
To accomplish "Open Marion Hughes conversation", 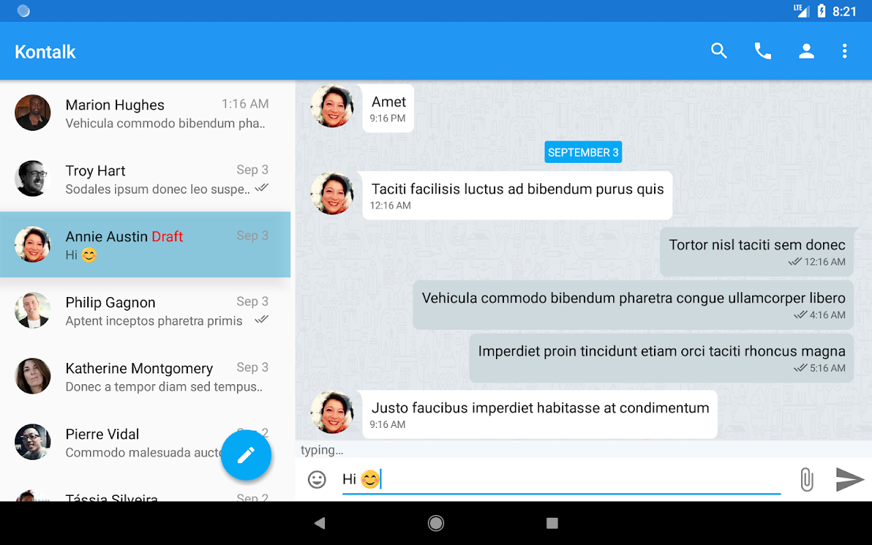I will tap(145, 113).
